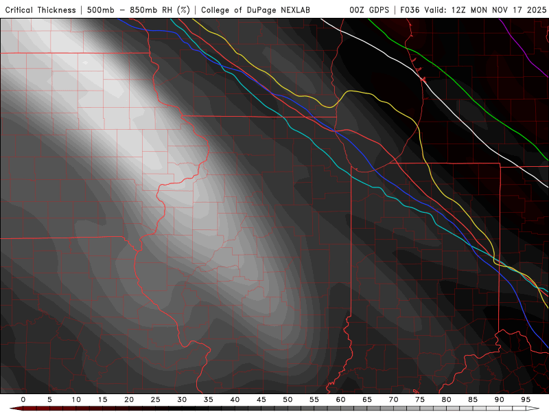Click the colorbar label '90'

click(499, 400)
